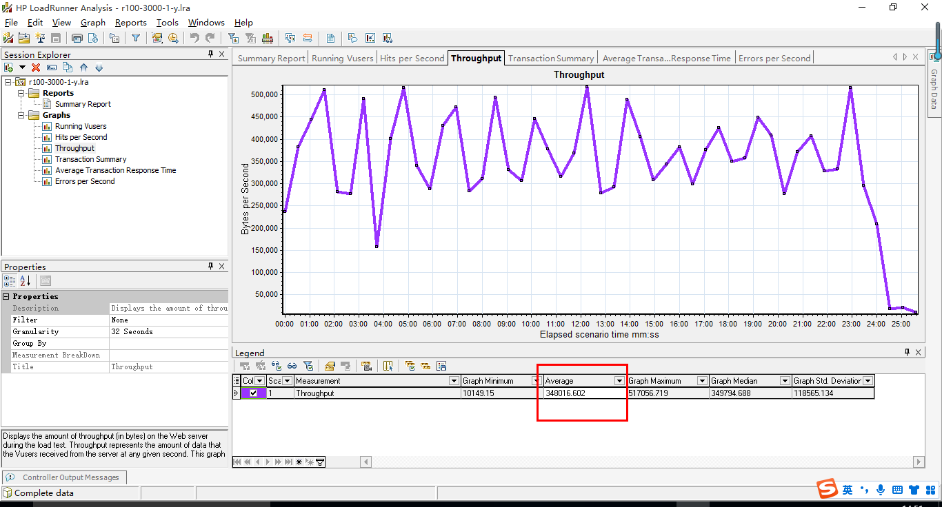942x507 pixels.
Task: Open the Measurement column dropdown
Action: click(x=454, y=381)
